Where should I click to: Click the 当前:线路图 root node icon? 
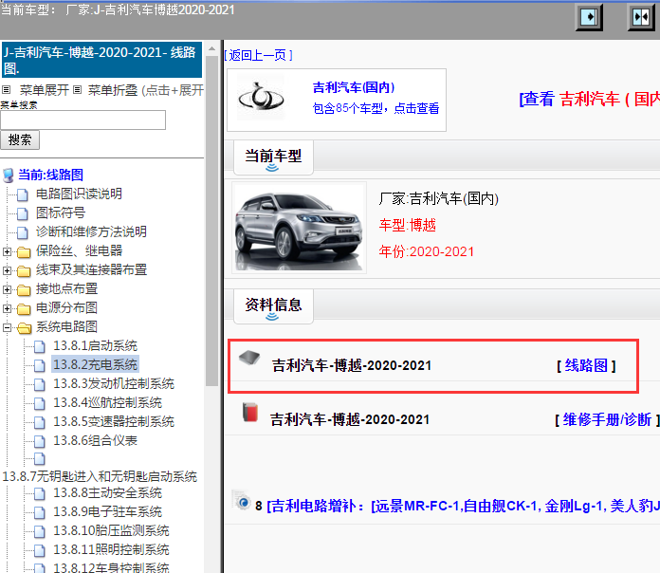pyautogui.click(x=8, y=176)
